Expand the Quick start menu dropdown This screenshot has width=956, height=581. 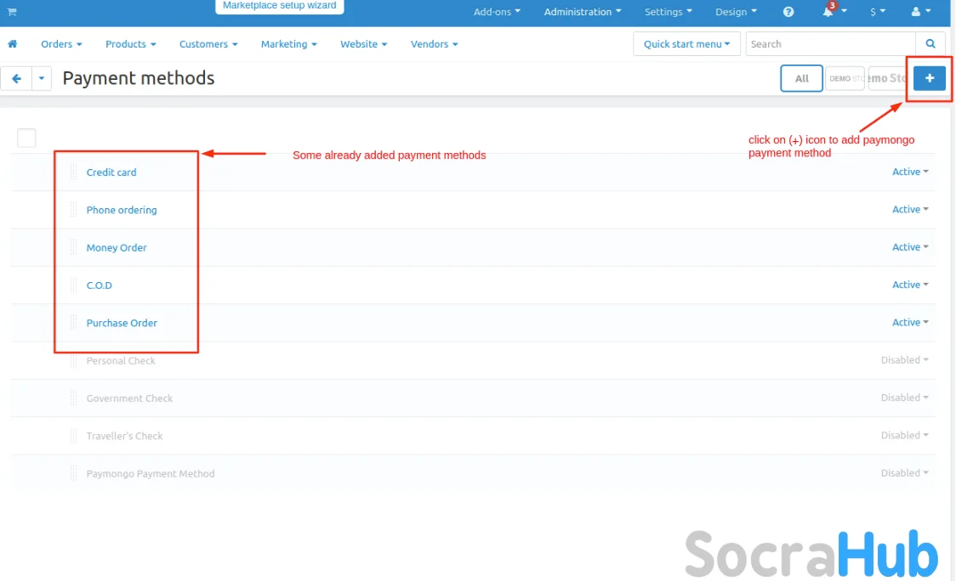[x=686, y=44]
